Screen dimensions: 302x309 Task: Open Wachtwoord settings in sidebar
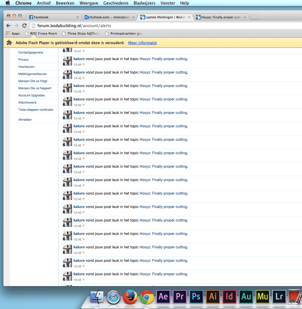click(x=27, y=103)
